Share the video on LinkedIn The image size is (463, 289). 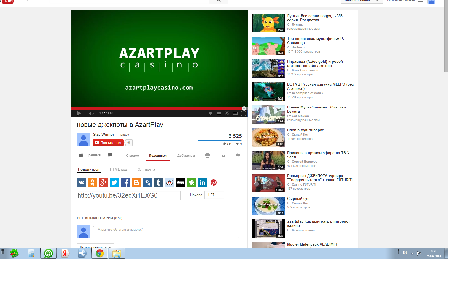(x=203, y=182)
